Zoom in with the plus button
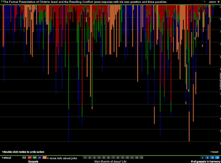The width and height of the screenshot is (221, 163). pos(219,2)
